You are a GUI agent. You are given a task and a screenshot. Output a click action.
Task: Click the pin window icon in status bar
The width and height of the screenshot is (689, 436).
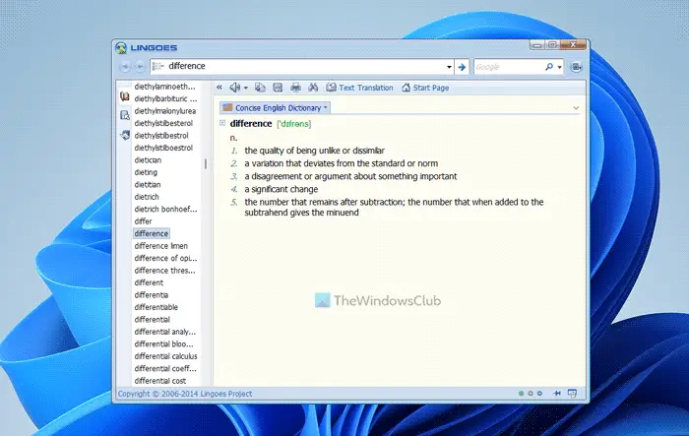pos(557,393)
